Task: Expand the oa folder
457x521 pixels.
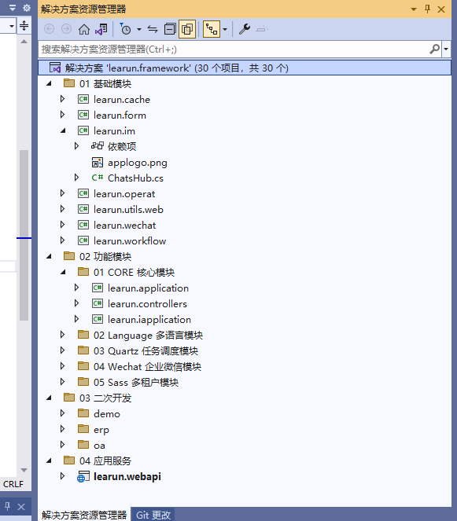Action: coord(62,445)
